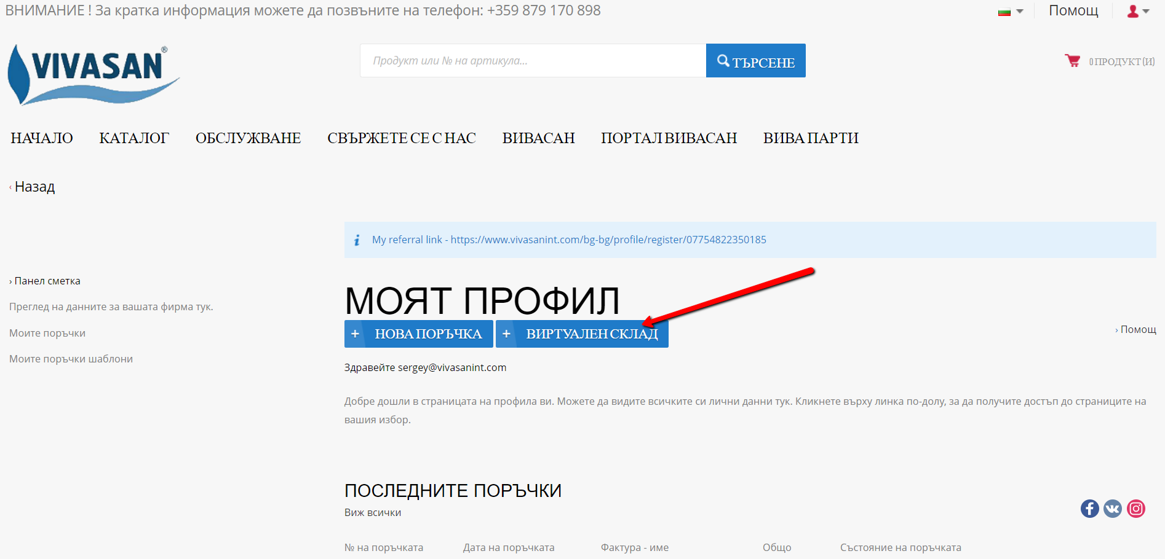Open Моите поръчки шаблони sidebar link
Viewport: 1165px width, 559px height.
(71, 359)
